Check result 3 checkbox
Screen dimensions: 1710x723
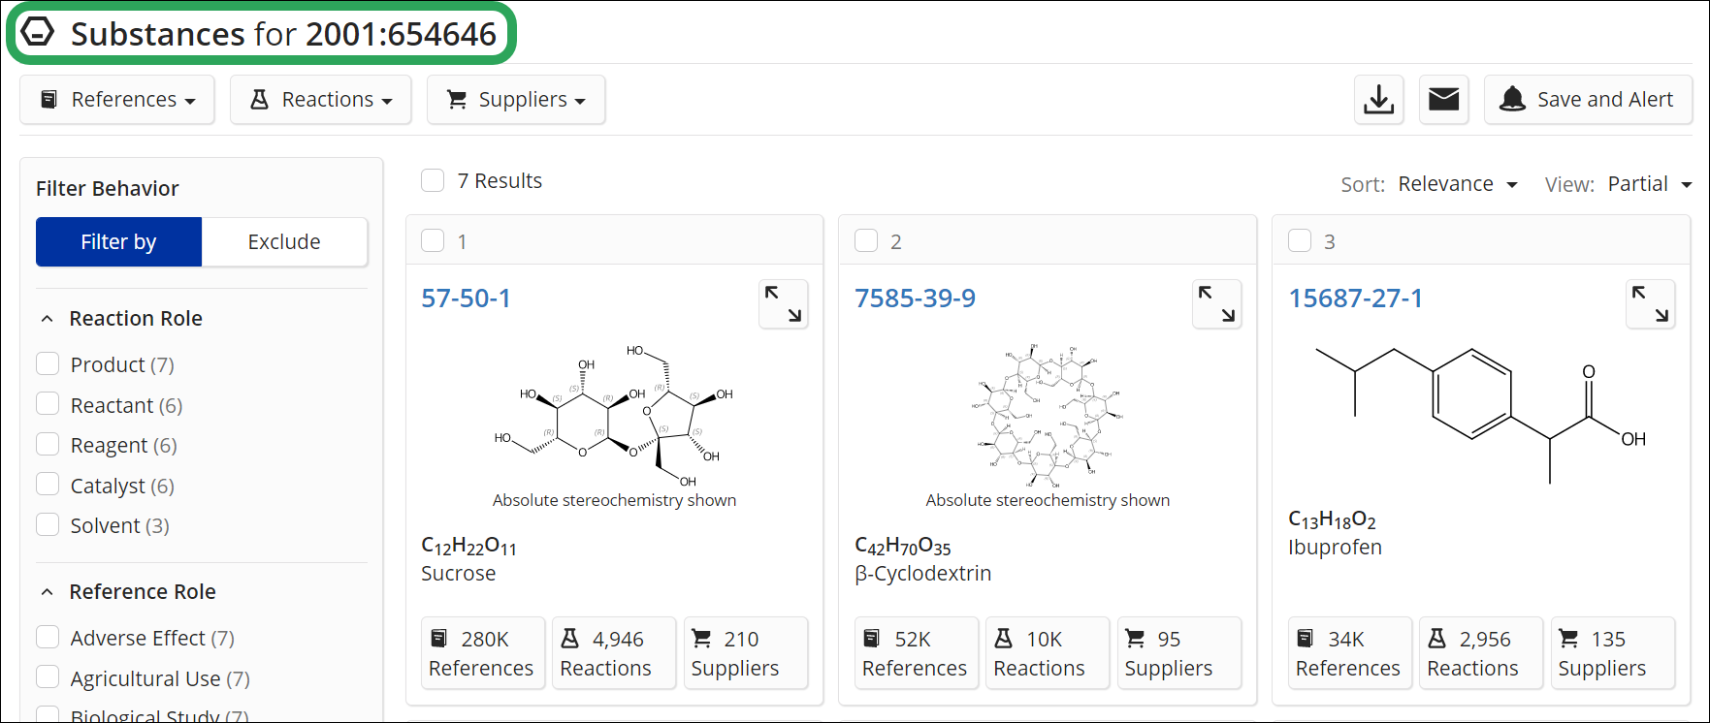point(1300,240)
